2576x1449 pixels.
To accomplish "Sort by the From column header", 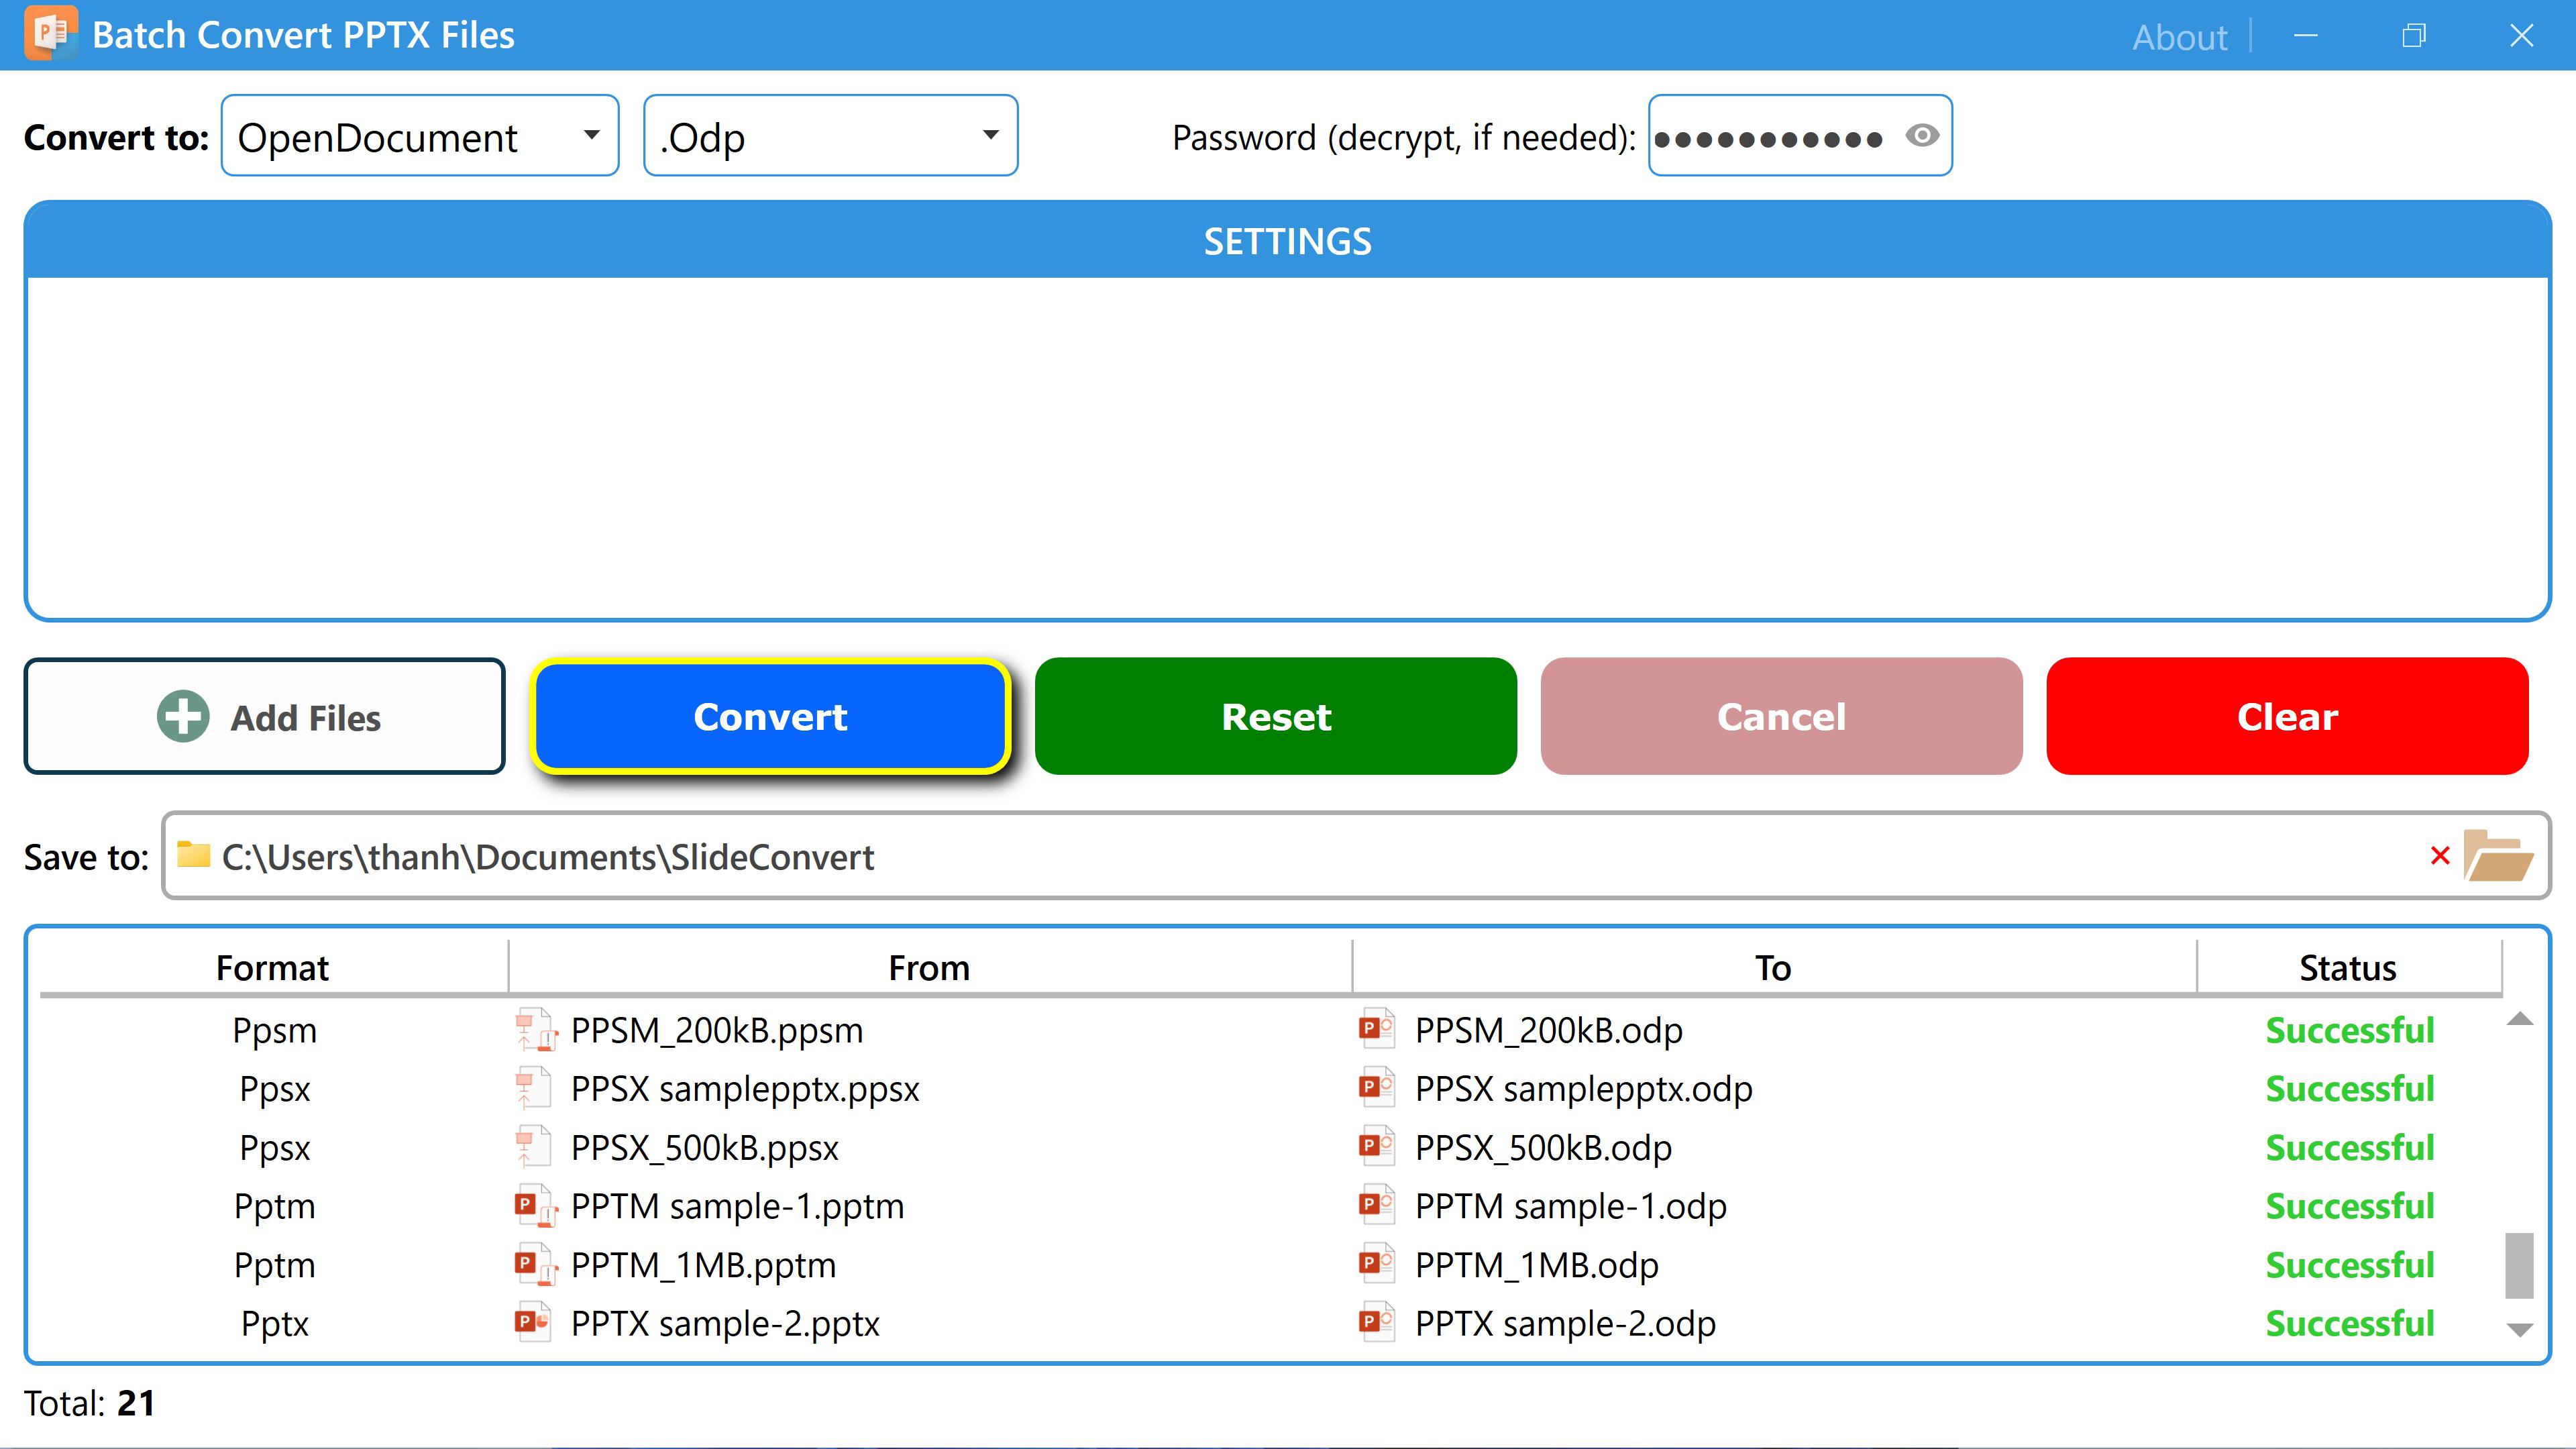I will pyautogui.click(x=929, y=967).
